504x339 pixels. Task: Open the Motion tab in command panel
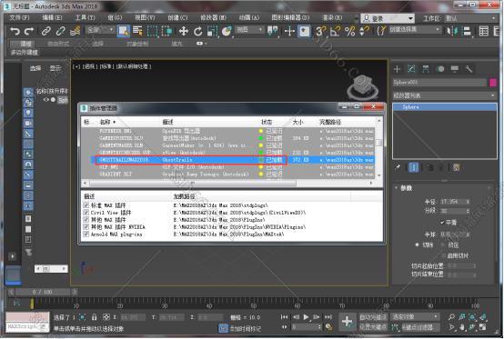440,69
